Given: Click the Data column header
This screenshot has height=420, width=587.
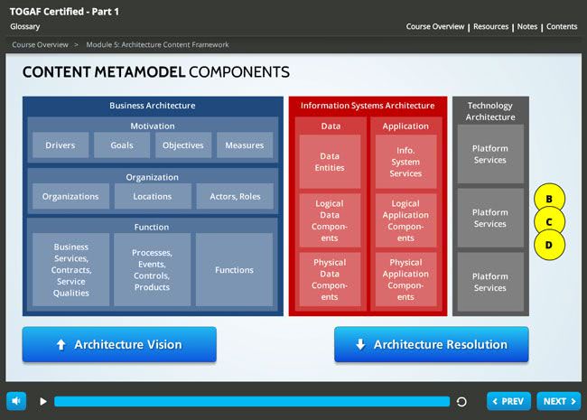Looking at the screenshot, I should click(331, 126).
